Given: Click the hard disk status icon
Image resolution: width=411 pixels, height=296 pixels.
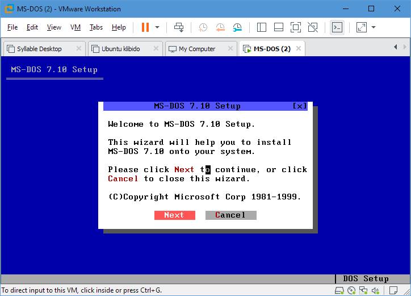Looking at the screenshot, I should [x=339, y=290].
